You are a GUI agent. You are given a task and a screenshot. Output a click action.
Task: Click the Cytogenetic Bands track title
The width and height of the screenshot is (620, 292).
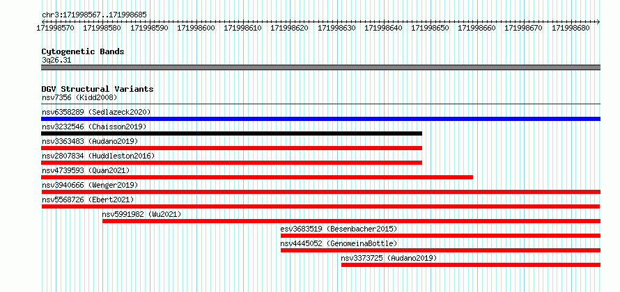tap(83, 51)
